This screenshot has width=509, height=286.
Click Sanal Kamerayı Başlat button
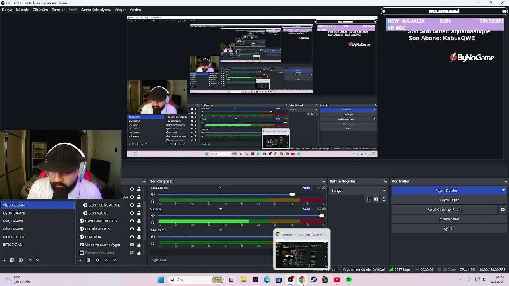click(445, 210)
